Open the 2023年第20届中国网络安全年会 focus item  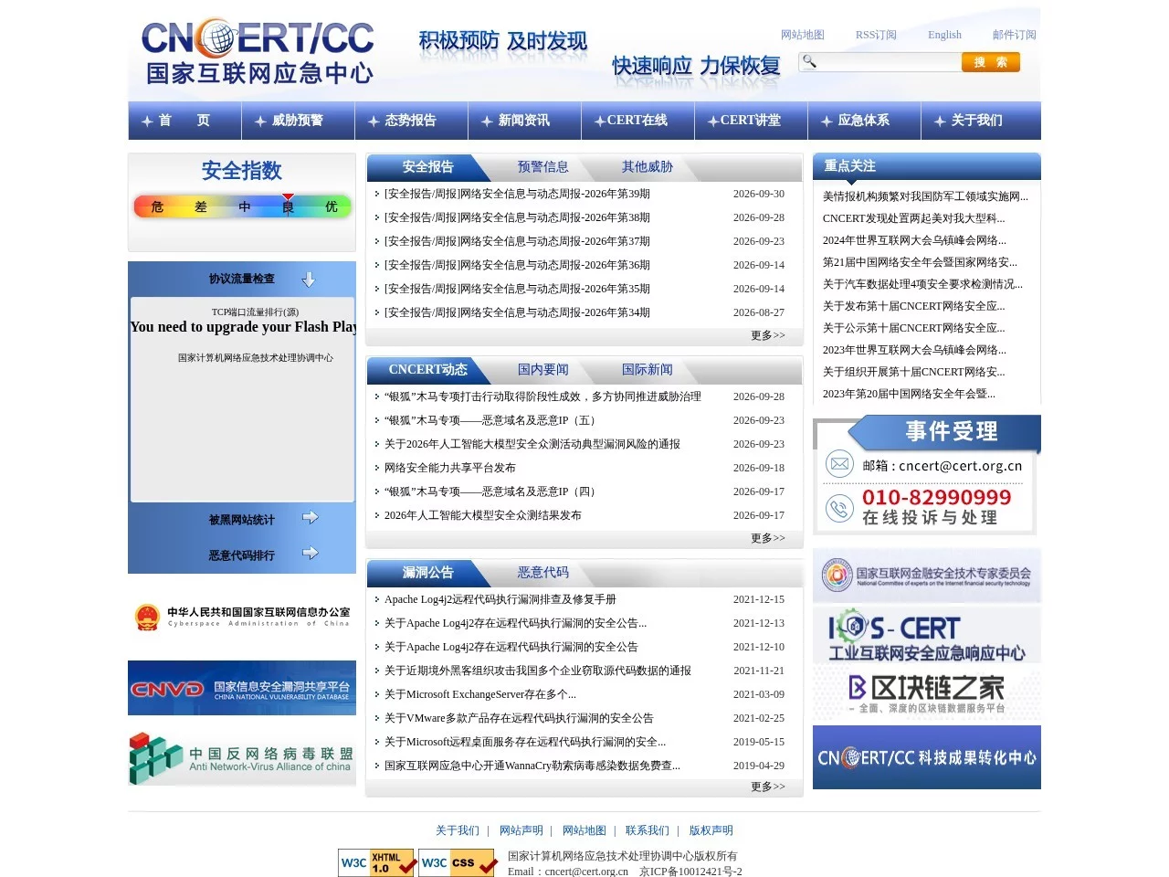[909, 394]
